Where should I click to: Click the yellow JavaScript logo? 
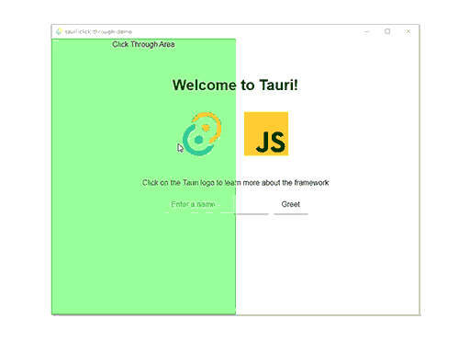(x=266, y=133)
